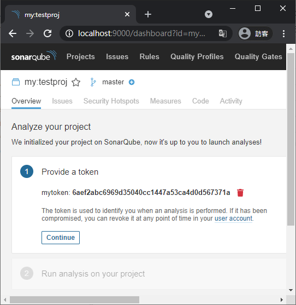Screen dimensions: 296x305
Task: Mark my:testproj as favorite with star
Action: [x=76, y=82]
